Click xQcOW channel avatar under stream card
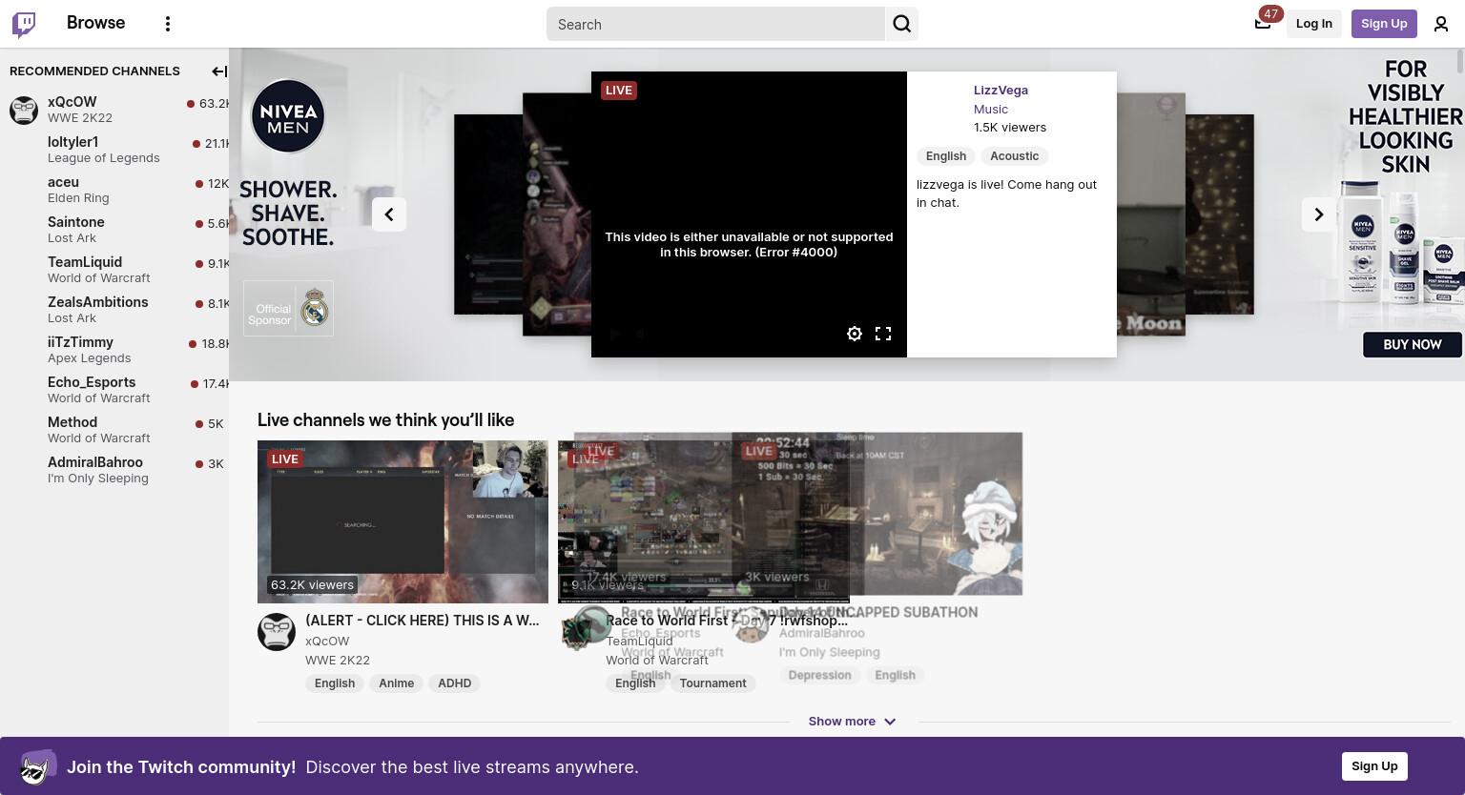This screenshot has height=795, width=1465. (277, 632)
